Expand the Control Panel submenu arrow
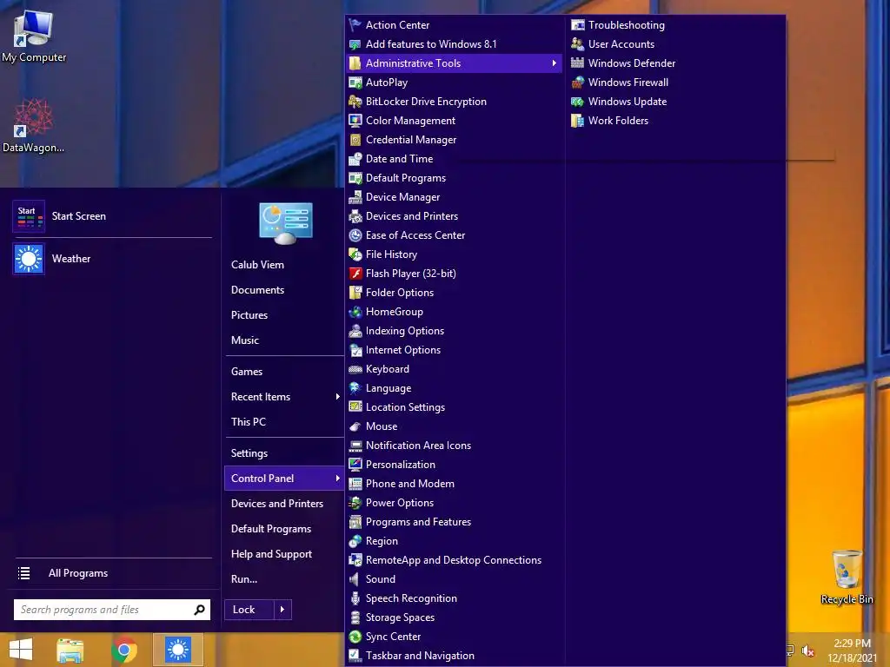Image resolution: width=890 pixels, height=667 pixels. click(x=338, y=479)
